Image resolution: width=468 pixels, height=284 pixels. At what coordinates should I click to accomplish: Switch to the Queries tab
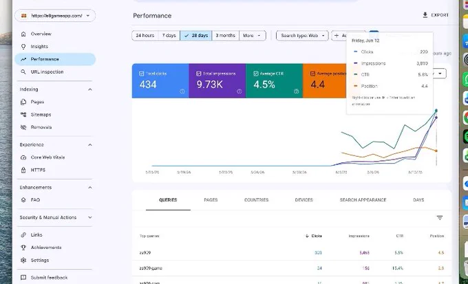click(168, 200)
